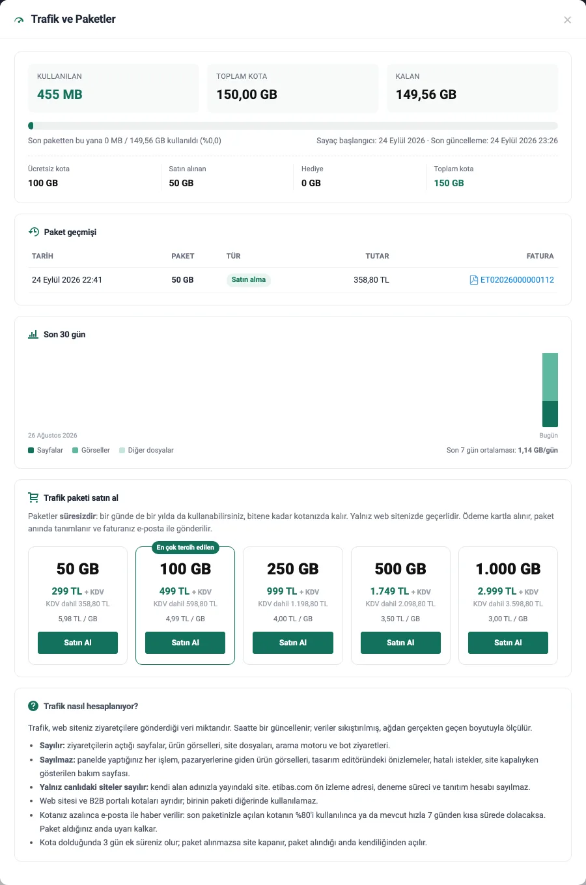Click the Diğer dosyalar legend color swatch
586x885 pixels.
122,450
